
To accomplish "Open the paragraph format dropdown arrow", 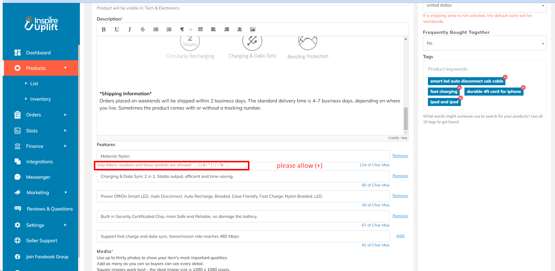I will click(x=191, y=29).
